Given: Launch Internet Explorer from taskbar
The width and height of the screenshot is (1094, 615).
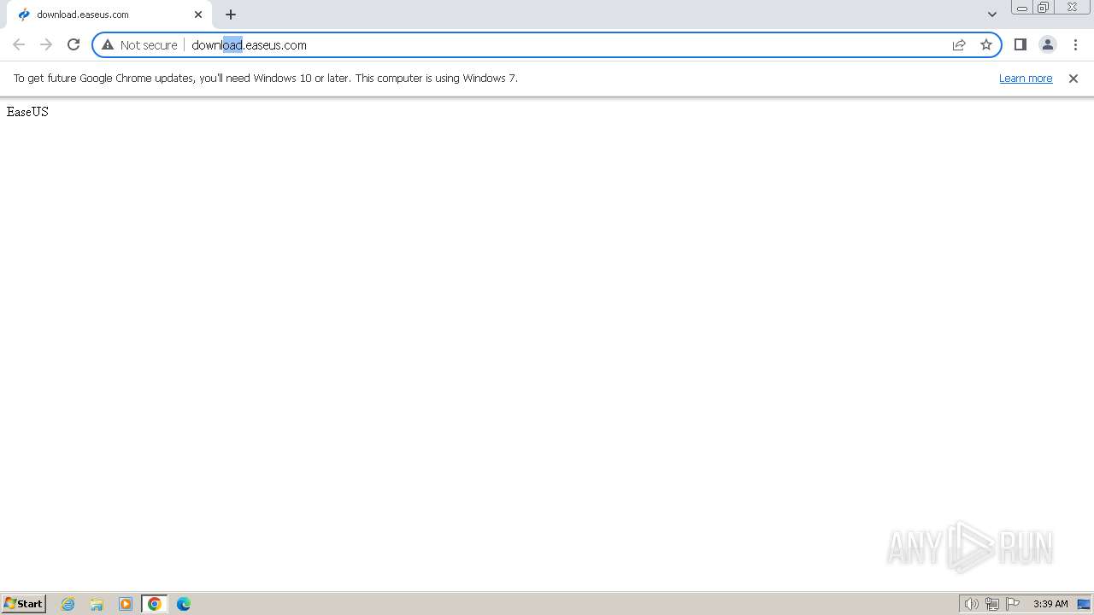Looking at the screenshot, I should [68, 604].
